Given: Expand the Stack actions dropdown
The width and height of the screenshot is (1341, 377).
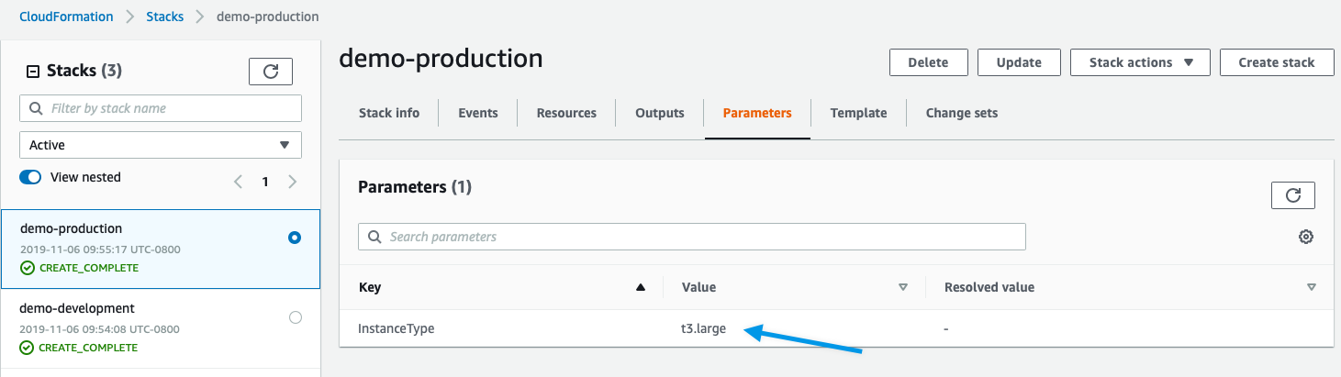Looking at the screenshot, I should [1141, 62].
